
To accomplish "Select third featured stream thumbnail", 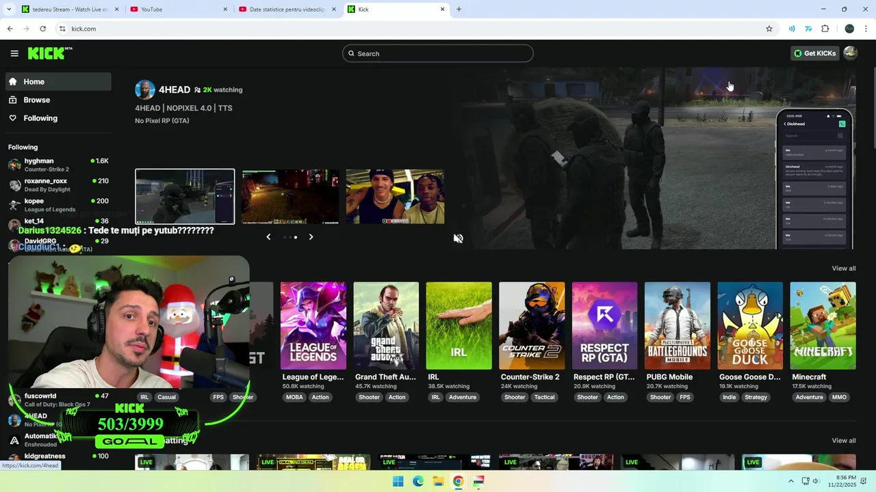I will pyautogui.click(x=395, y=197).
